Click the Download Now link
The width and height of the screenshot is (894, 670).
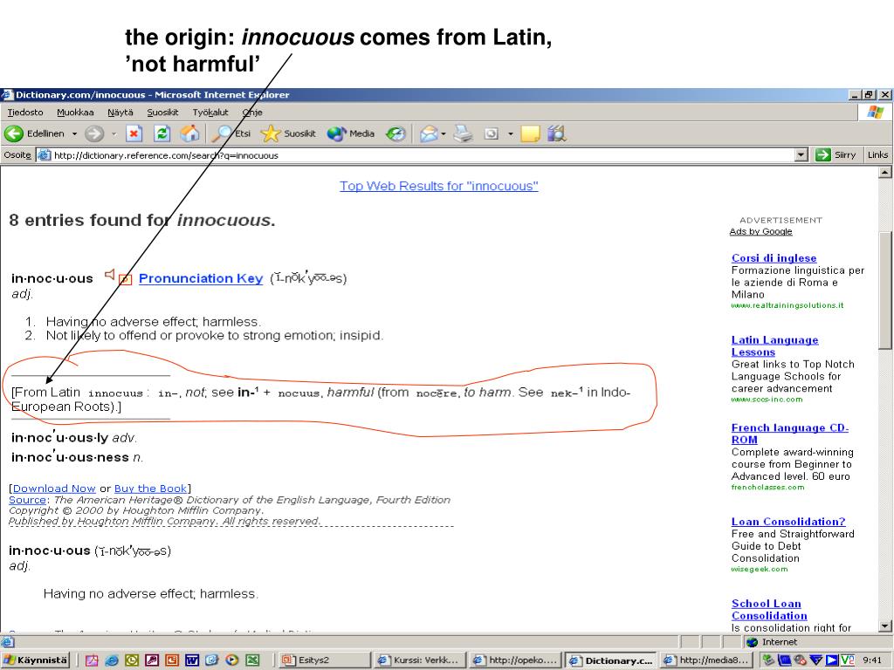click(54, 489)
